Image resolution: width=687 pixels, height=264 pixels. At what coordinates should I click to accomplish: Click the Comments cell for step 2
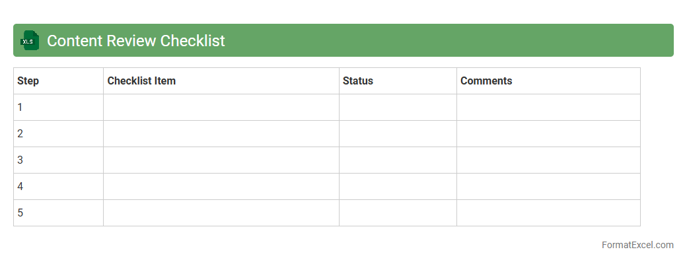click(x=548, y=133)
